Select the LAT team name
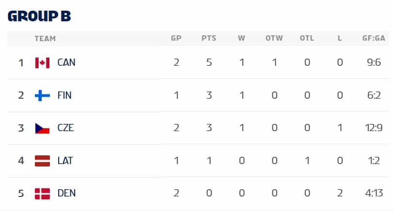The image size is (394, 211). pyautogui.click(x=65, y=161)
